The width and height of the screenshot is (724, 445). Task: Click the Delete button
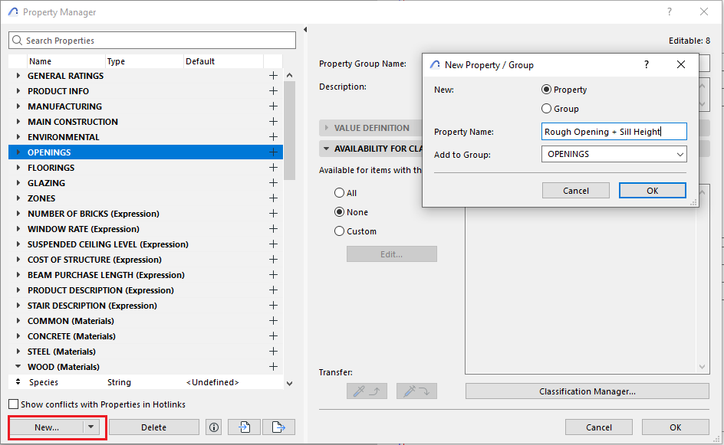(153, 427)
